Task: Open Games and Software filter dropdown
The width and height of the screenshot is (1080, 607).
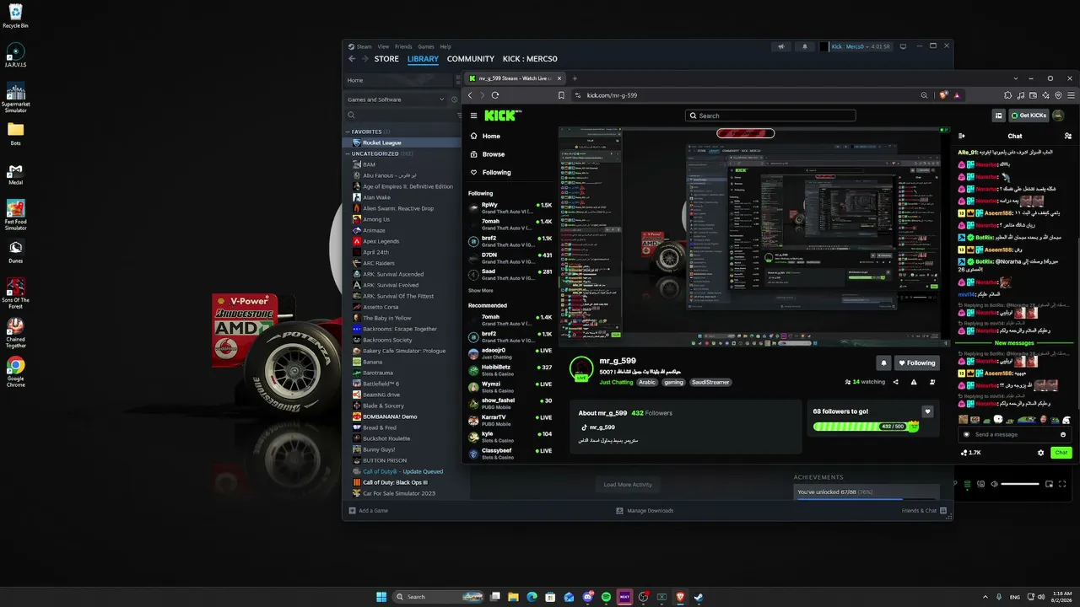Action: (x=395, y=99)
